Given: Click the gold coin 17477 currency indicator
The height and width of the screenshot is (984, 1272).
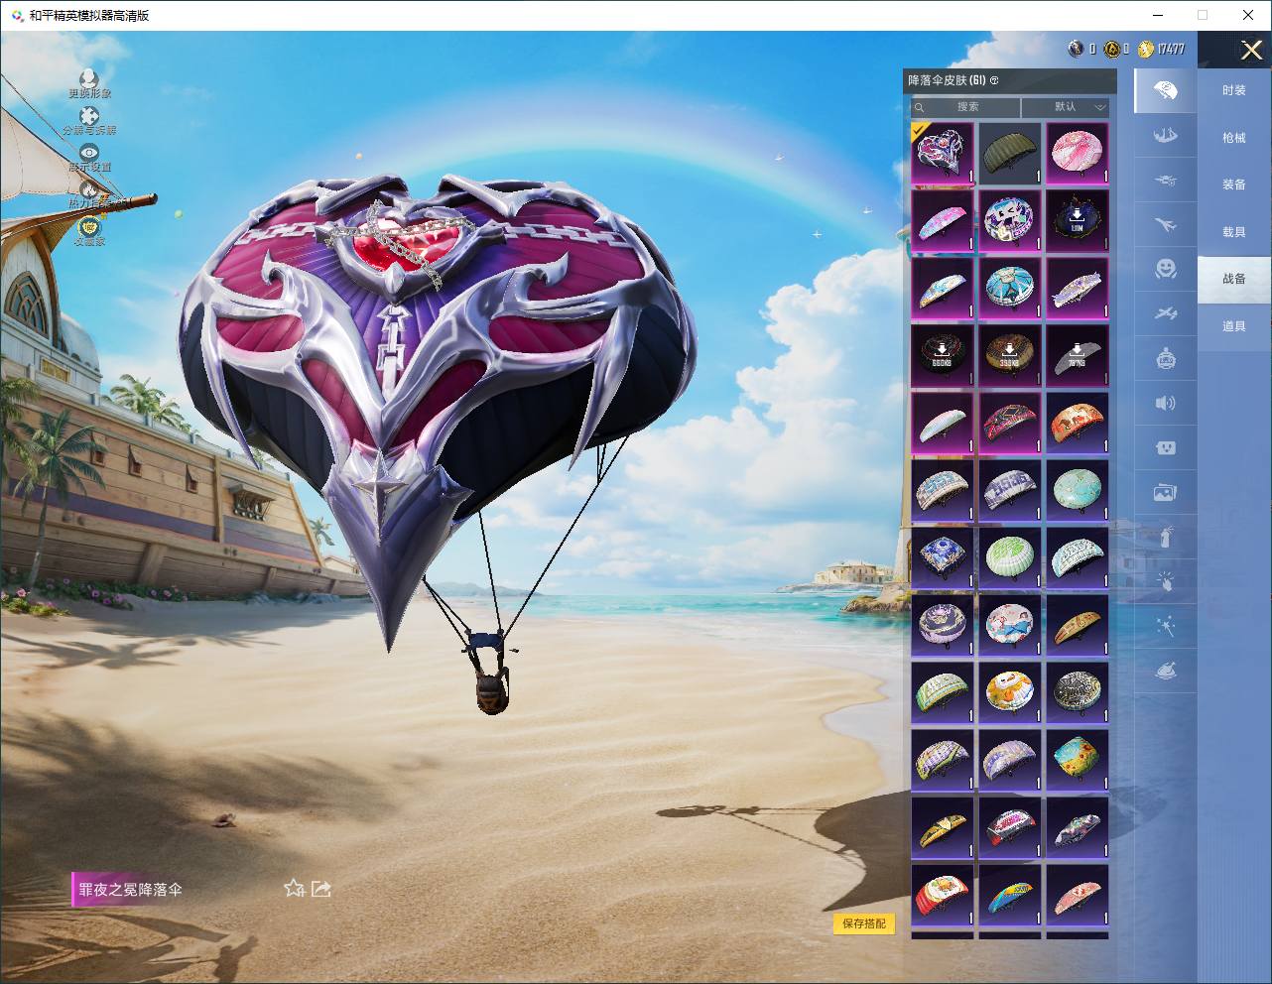Looking at the screenshot, I should (x=1161, y=49).
